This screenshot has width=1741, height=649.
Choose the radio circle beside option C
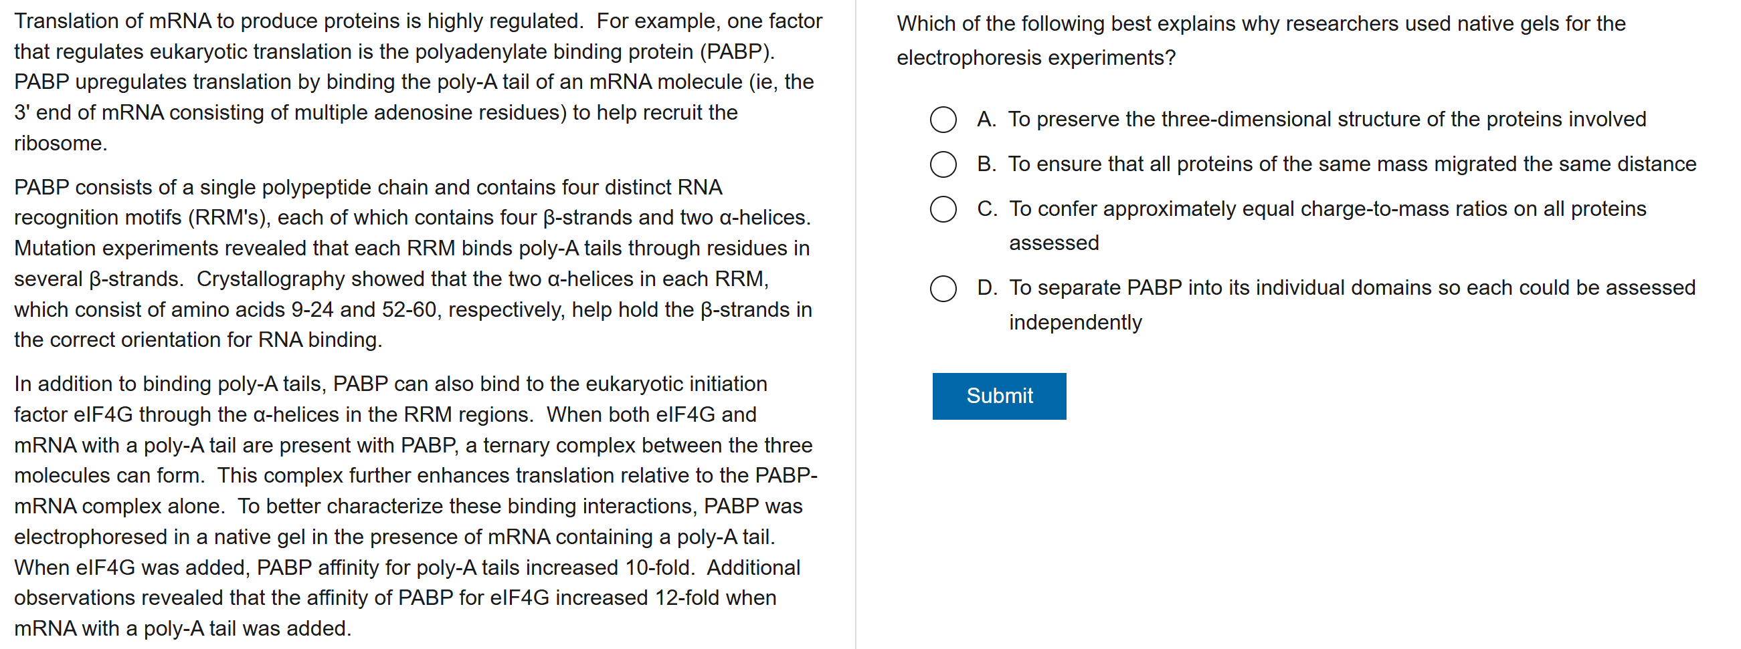(x=943, y=209)
